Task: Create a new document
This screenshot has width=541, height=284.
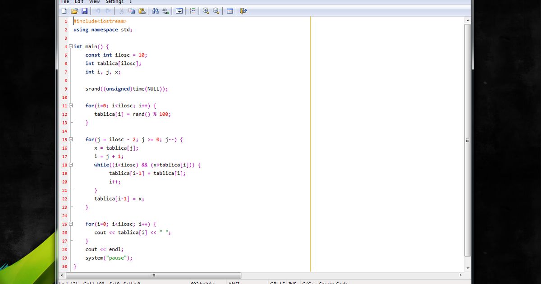Action: pyautogui.click(x=64, y=11)
